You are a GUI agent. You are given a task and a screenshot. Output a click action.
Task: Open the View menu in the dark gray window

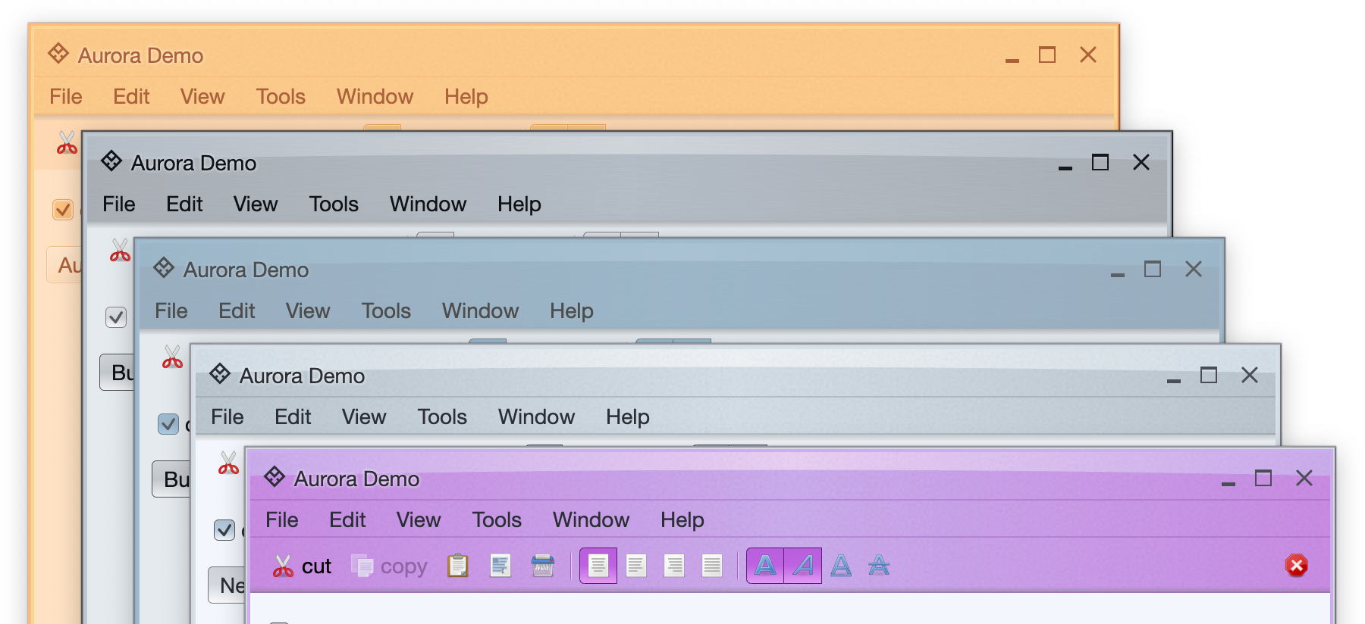tap(256, 204)
